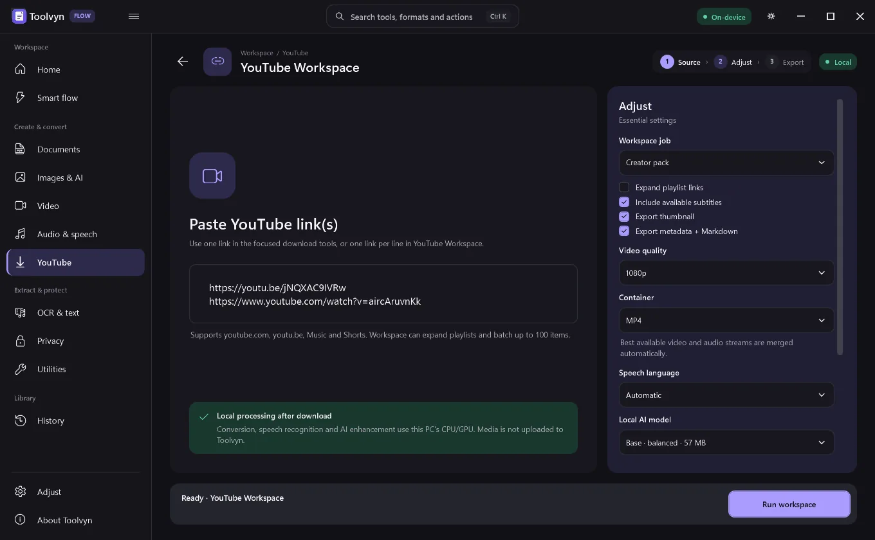Click the search magnifier icon

[x=339, y=17]
